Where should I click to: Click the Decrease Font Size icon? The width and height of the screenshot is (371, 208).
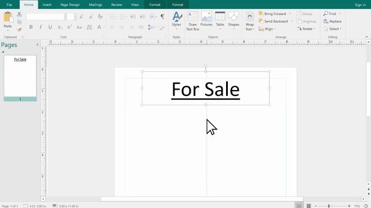click(x=91, y=17)
